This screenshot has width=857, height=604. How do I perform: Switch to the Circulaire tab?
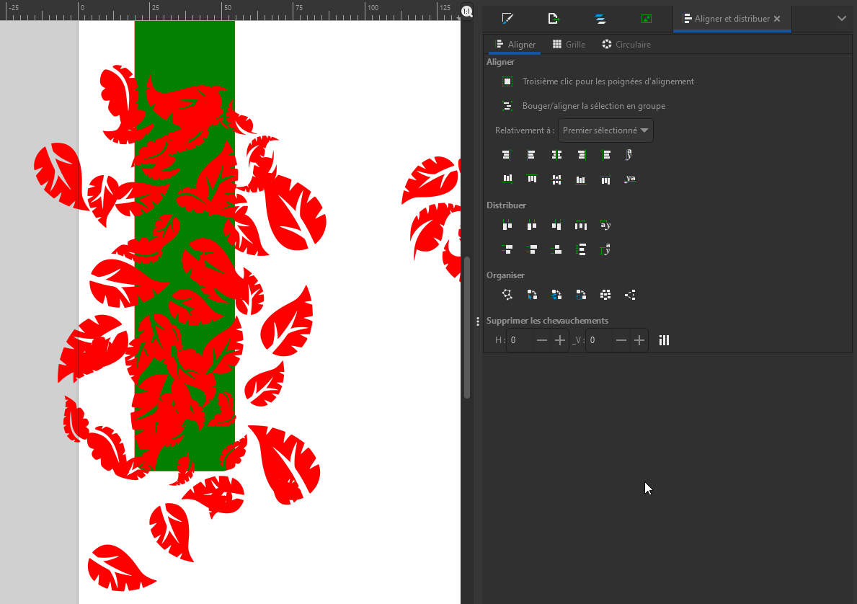point(626,45)
